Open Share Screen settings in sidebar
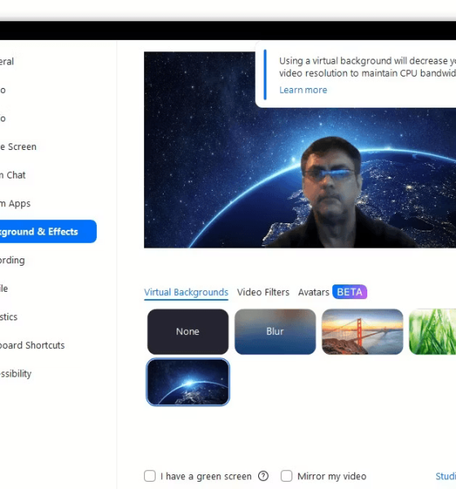 tap(18, 147)
